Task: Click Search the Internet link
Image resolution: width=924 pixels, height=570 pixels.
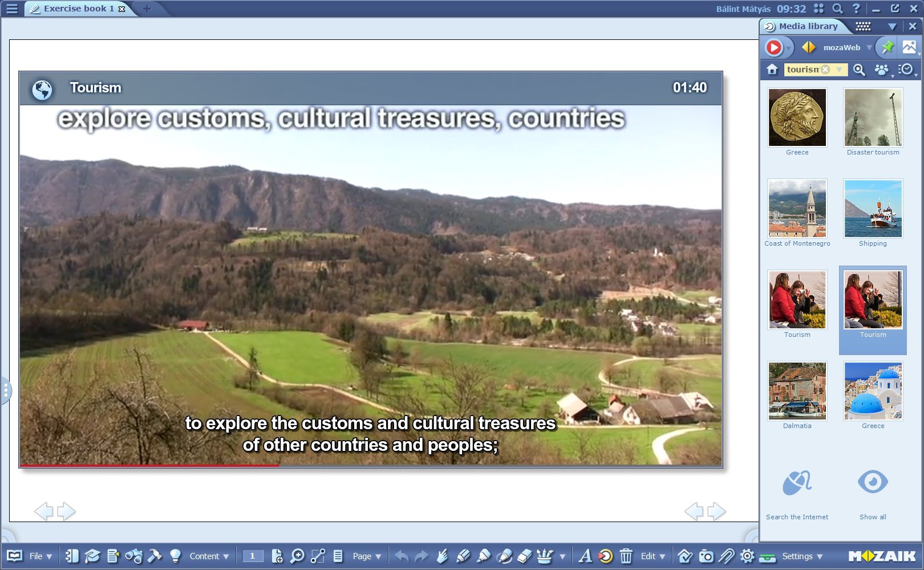Action: pyautogui.click(x=797, y=517)
